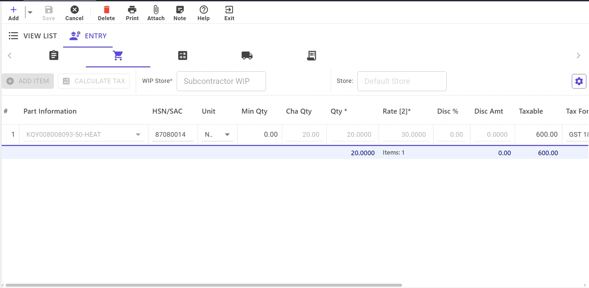This screenshot has width=589, height=288.
Task: Click the Part Information column header
Action: pos(50,111)
